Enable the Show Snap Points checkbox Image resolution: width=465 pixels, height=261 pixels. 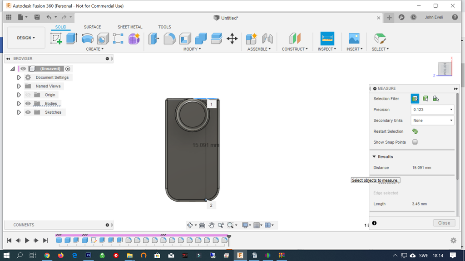[x=415, y=142]
